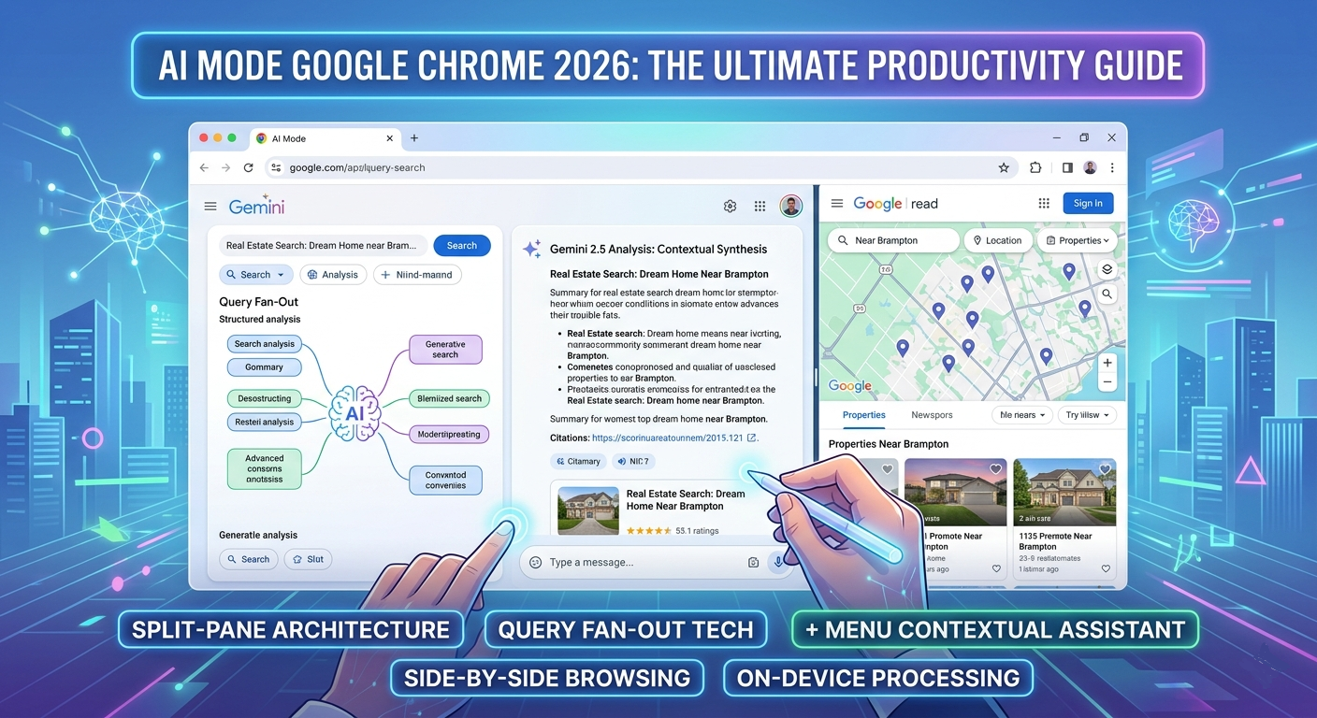Open Gemini settings gear
This screenshot has width=1317, height=718.
pos(730,207)
